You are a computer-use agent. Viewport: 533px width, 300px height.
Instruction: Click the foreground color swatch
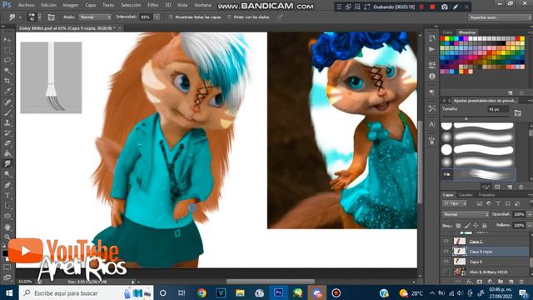(x=5, y=253)
